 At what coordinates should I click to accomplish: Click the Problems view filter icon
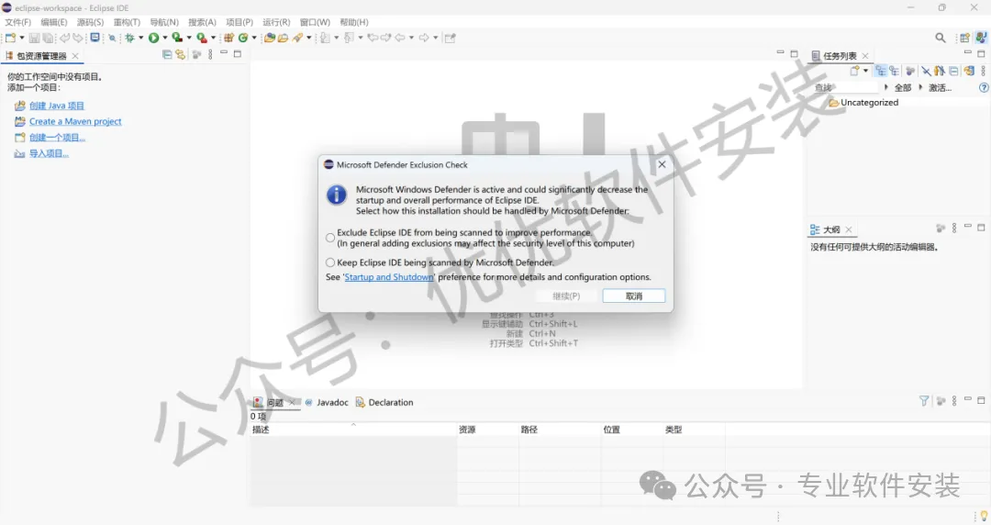pos(924,401)
